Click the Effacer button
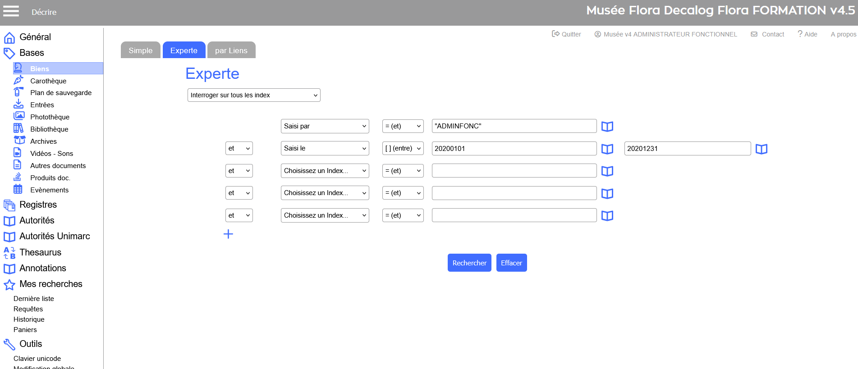 pyautogui.click(x=511, y=263)
